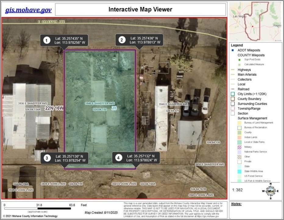Click the Railroad legend line symbol

(x=232, y=89)
